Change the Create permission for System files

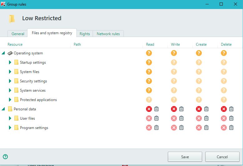199,71
